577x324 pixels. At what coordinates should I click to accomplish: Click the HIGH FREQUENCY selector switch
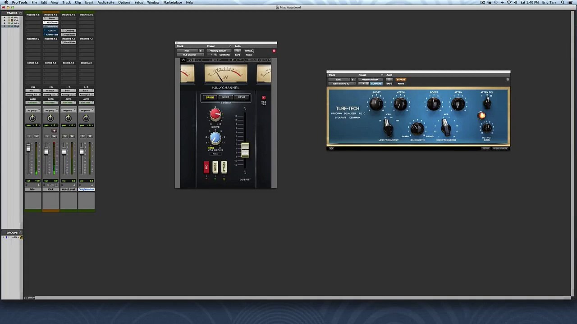(x=446, y=129)
